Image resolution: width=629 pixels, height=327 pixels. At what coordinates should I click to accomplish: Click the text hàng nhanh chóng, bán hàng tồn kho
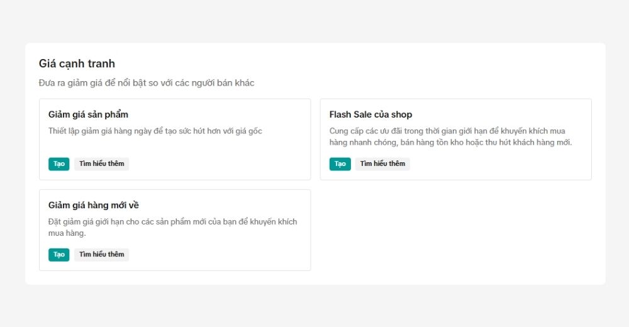pyautogui.click(x=403, y=143)
